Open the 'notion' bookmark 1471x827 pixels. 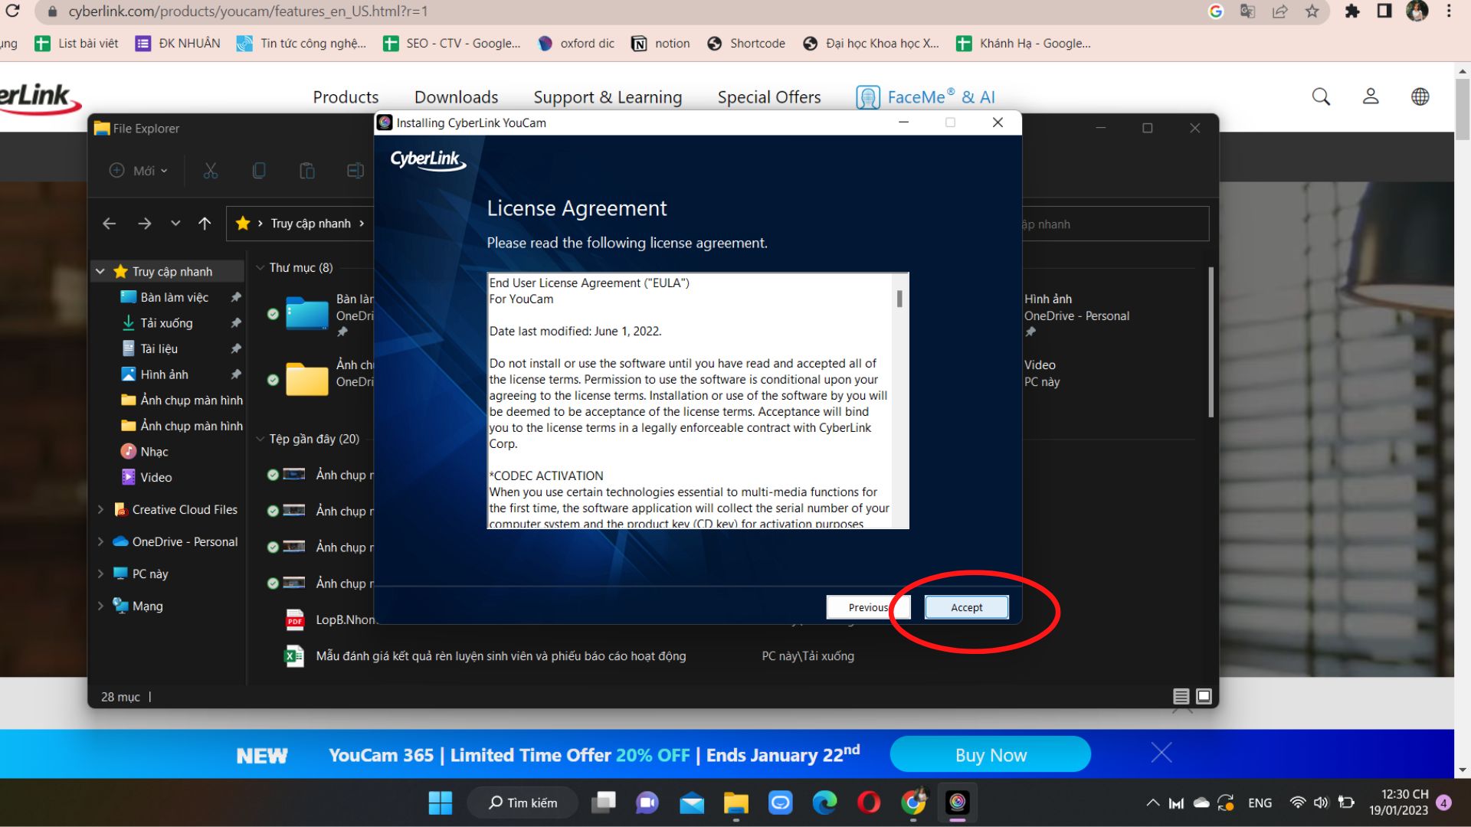660,44
